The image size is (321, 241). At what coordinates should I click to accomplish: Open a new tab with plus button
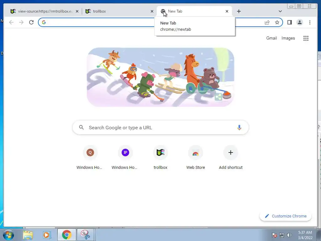point(239,11)
